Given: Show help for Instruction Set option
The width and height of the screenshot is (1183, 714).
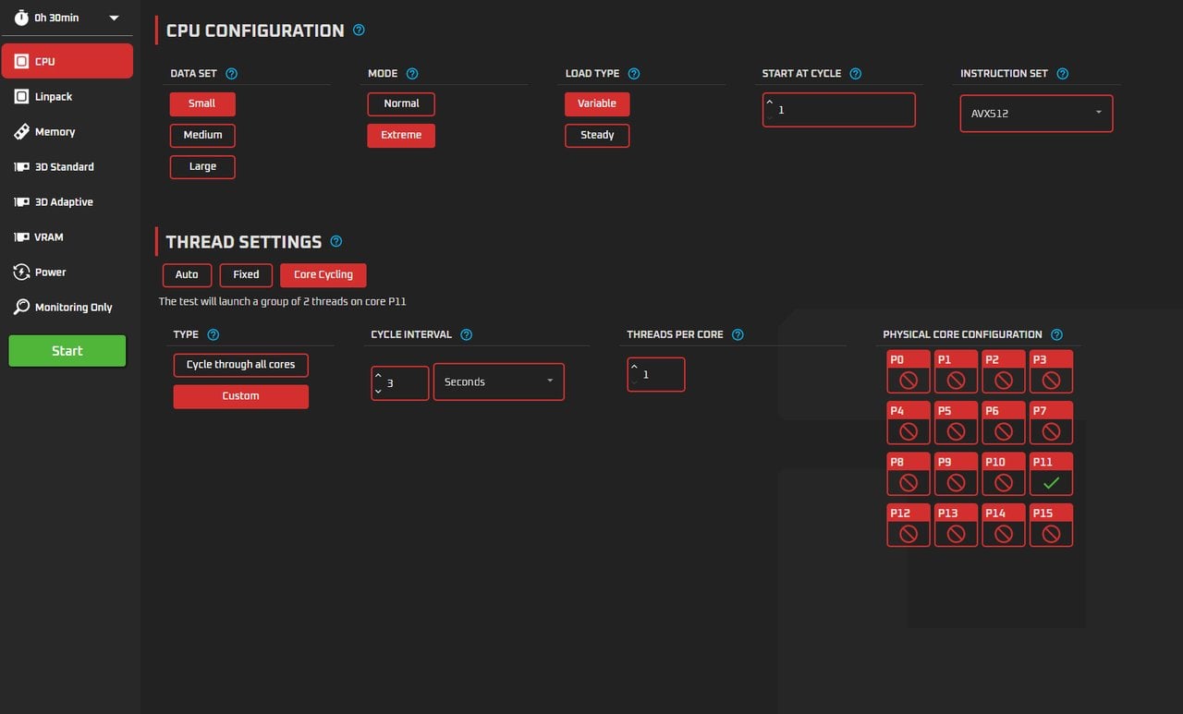Looking at the screenshot, I should 1062,74.
